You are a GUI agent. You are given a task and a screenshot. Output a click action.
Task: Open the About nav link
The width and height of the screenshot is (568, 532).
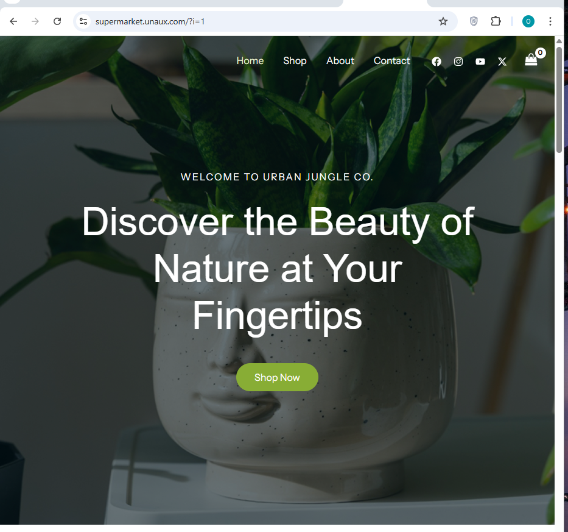(x=340, y=60)
